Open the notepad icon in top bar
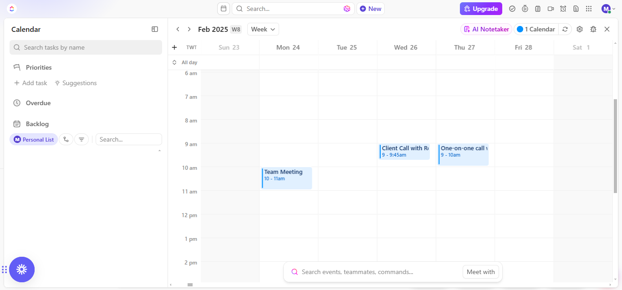Image resolution: width=622 pixels, height=290 pixels. (x=538, y=9)
